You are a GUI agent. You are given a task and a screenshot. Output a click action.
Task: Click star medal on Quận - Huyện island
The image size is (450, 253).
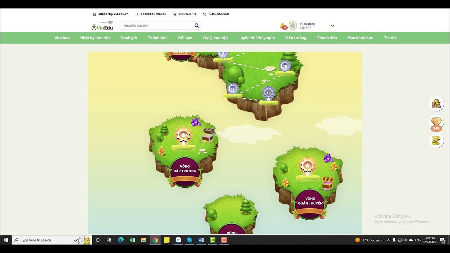308,166
